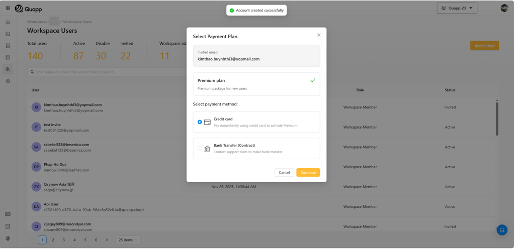Click the table vertical scrollbar

(x=497, y=118)
